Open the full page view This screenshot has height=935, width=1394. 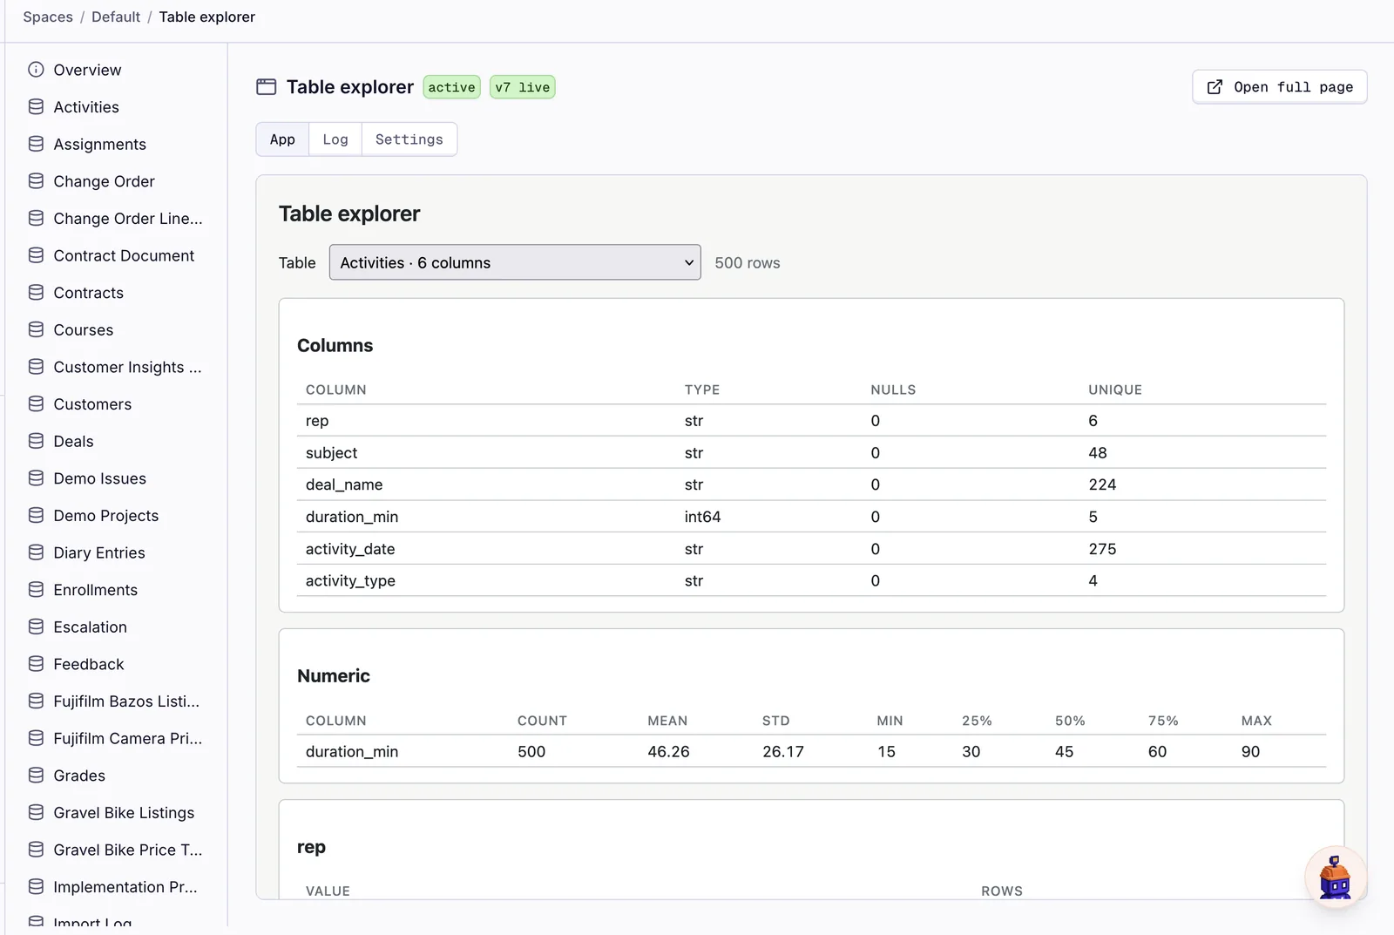pos(1279,87)
